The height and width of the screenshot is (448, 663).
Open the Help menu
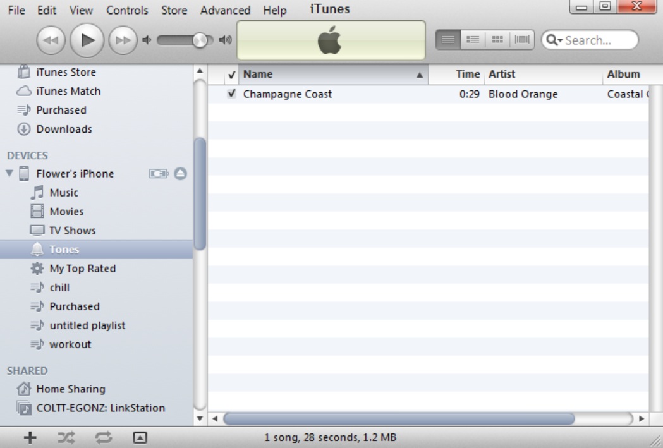click(x=275, y=10)
